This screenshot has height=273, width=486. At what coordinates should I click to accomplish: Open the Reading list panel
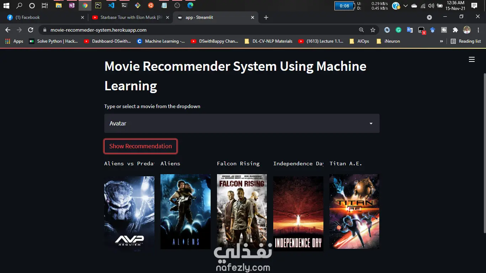coord(466,41)
